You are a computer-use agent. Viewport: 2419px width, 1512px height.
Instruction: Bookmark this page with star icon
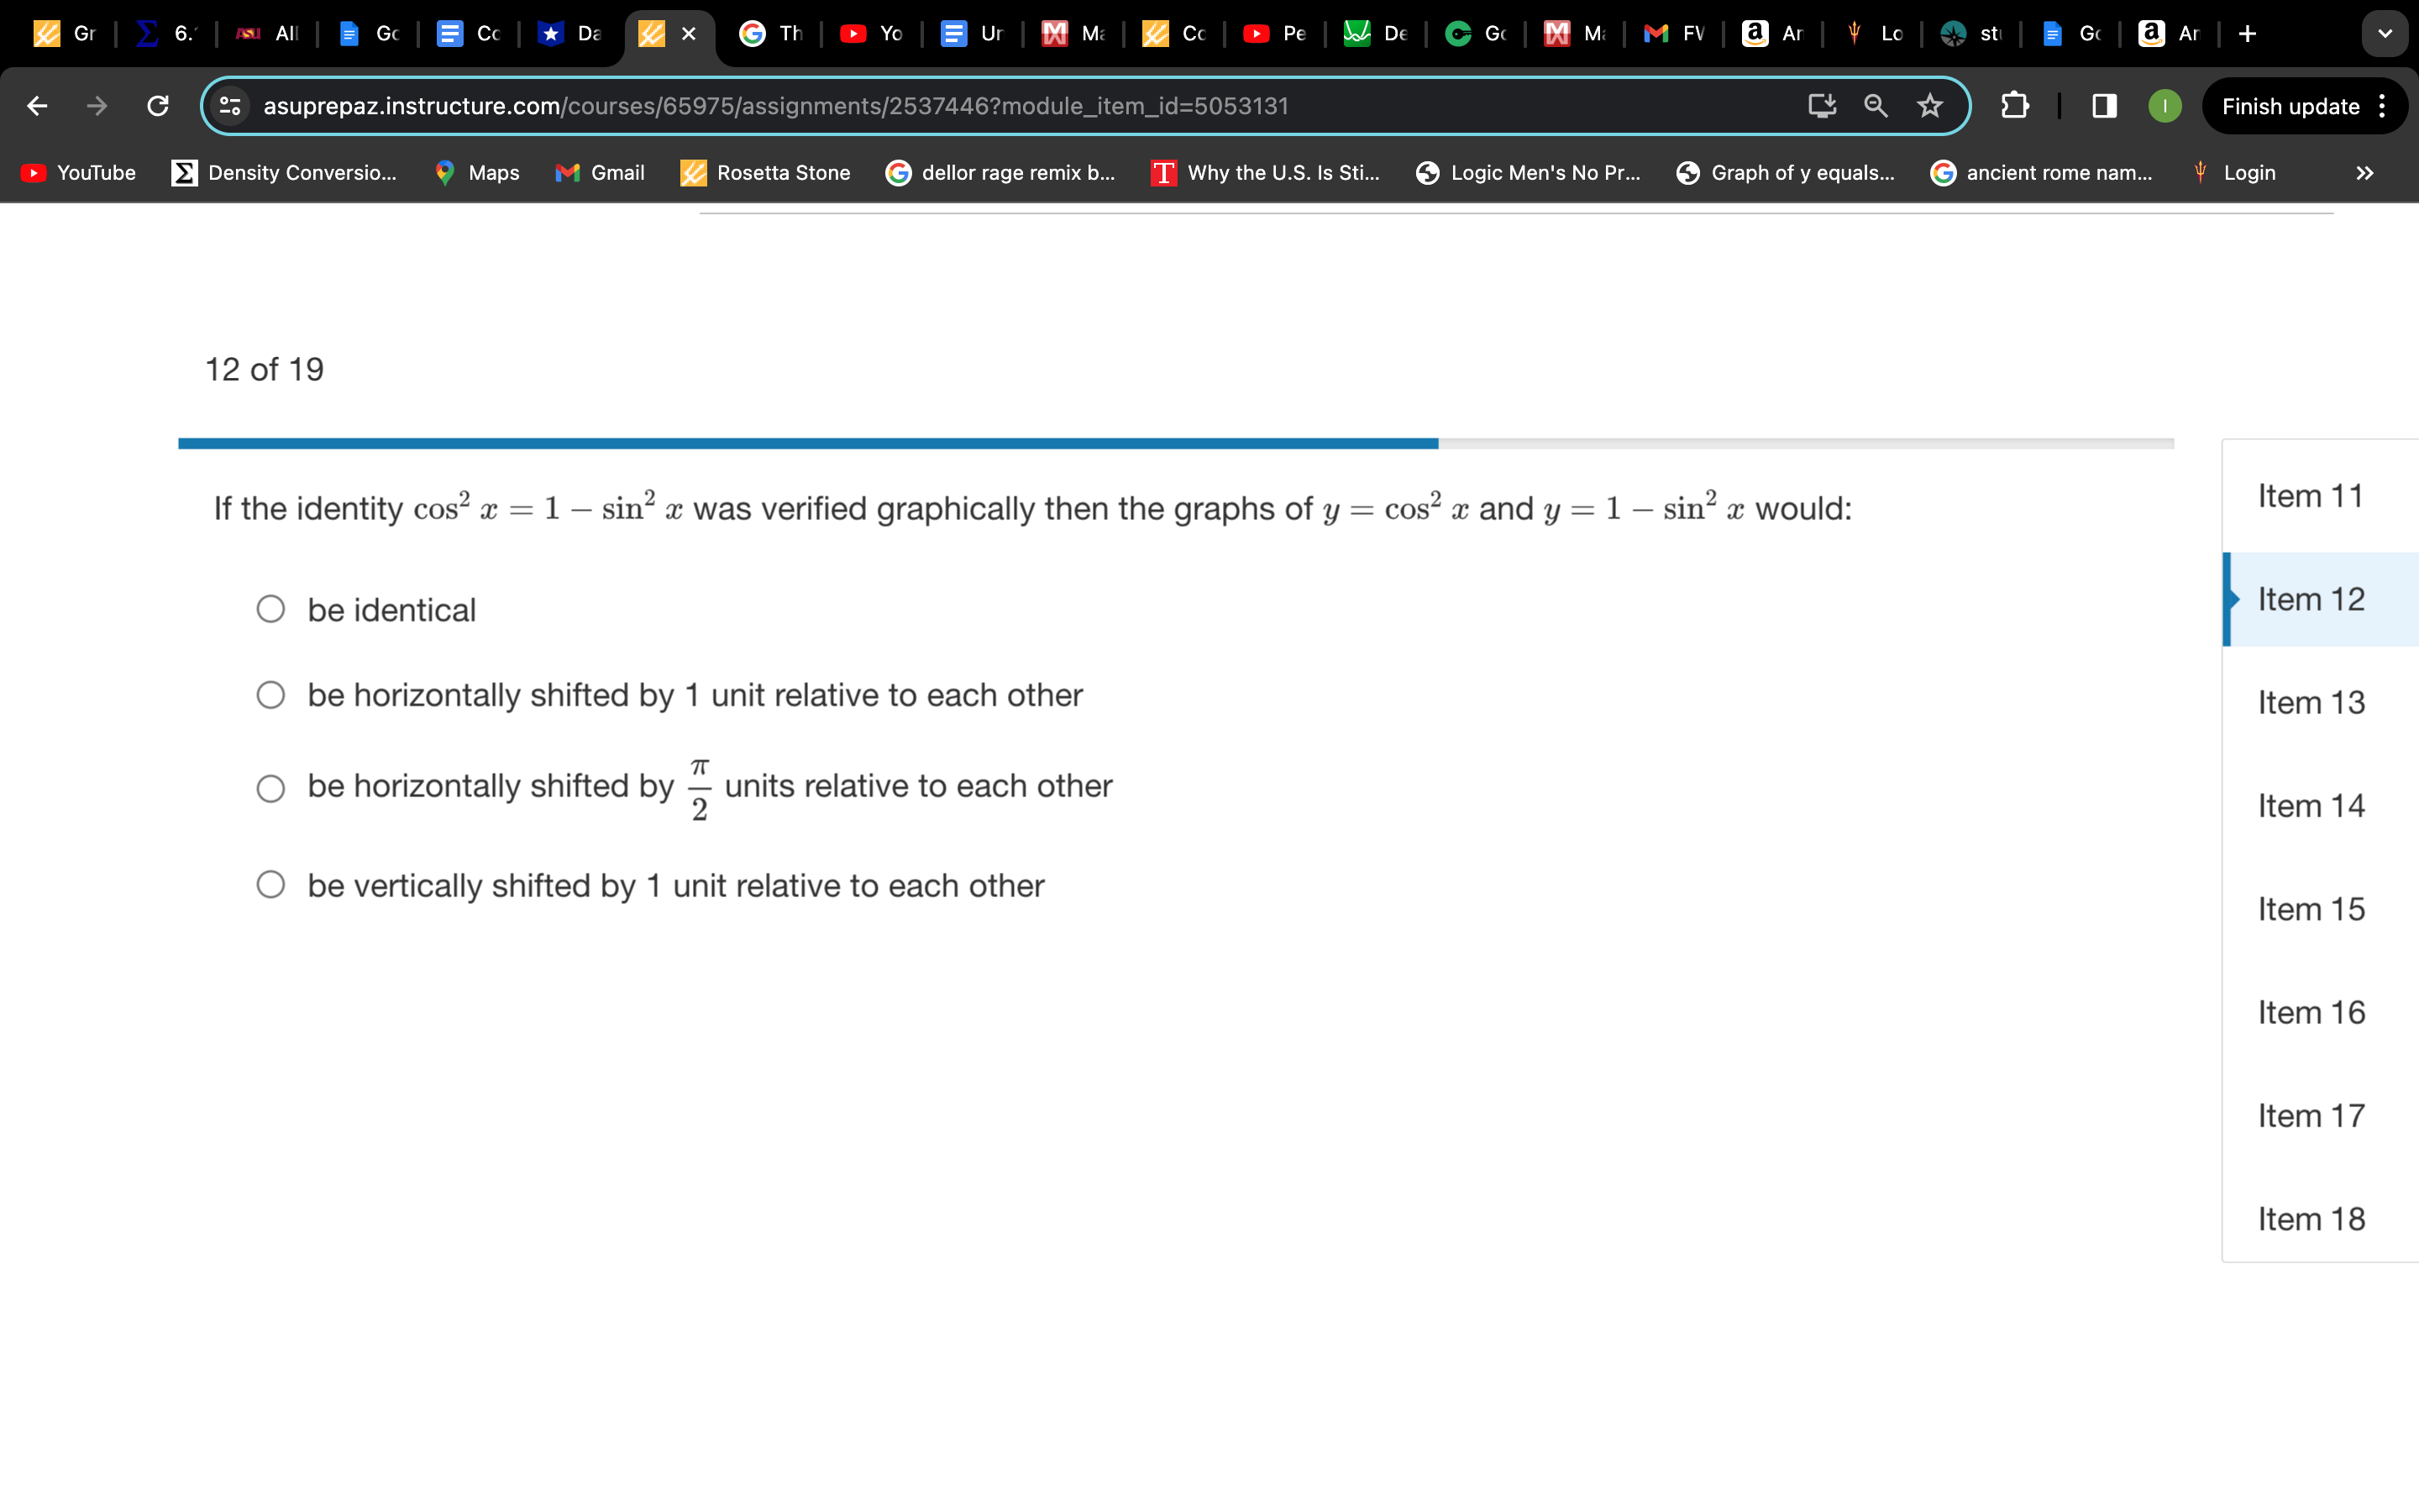pos(1929,106)
